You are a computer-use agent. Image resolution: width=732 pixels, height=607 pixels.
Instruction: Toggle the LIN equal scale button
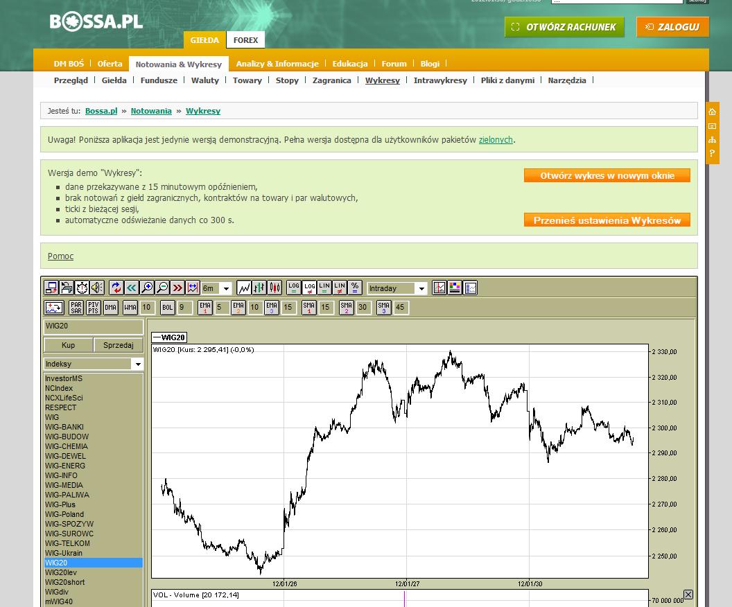point(324,288)
